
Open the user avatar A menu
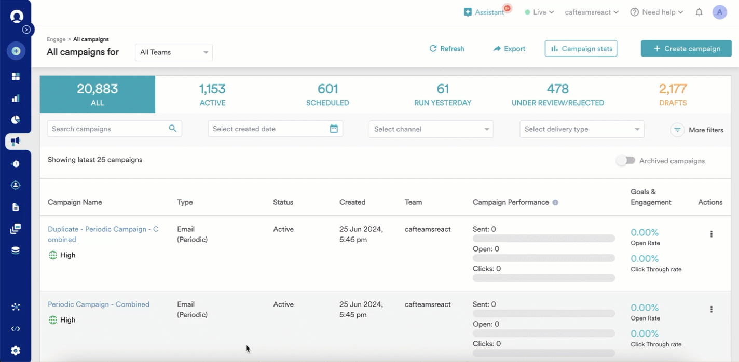tap(719, 12)
